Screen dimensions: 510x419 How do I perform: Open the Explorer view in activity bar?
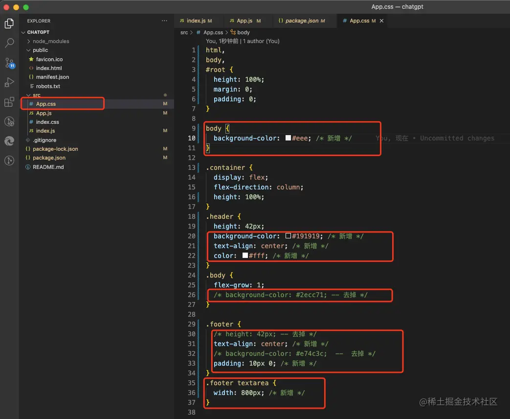(9, 23)
